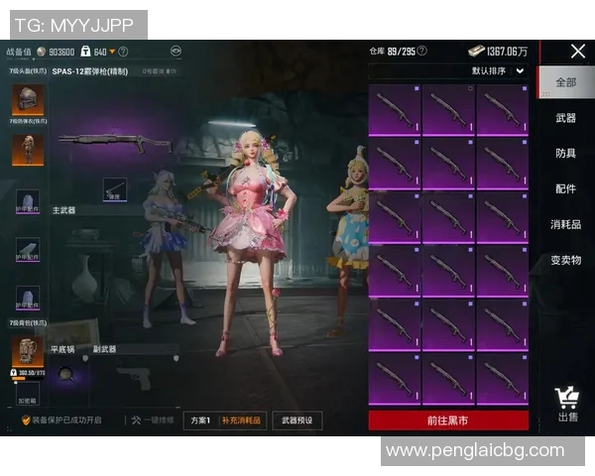Click the ammo attachment slot under the shotgun
The height and width of the screenshot is (476, 595).
click(114, 187)
